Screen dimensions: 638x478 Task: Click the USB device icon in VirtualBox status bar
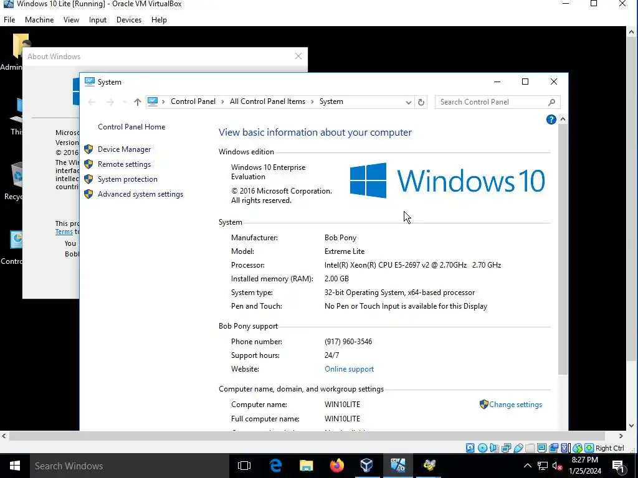point(518,448)
